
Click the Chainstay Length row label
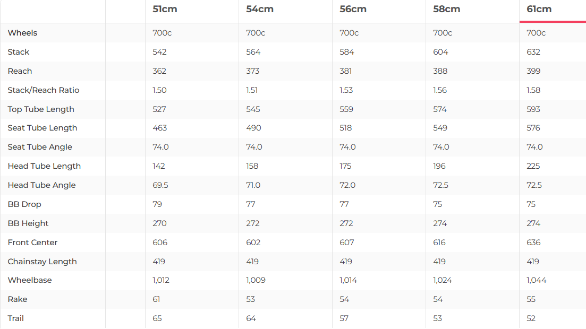pos(42,262)
